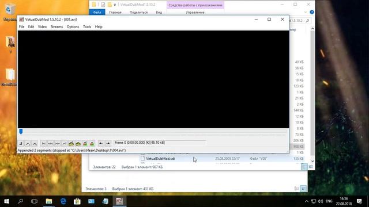Viewport: 369px width, 207px height.
Task: Switch rear Explorer window to details view
Action: 297,189
